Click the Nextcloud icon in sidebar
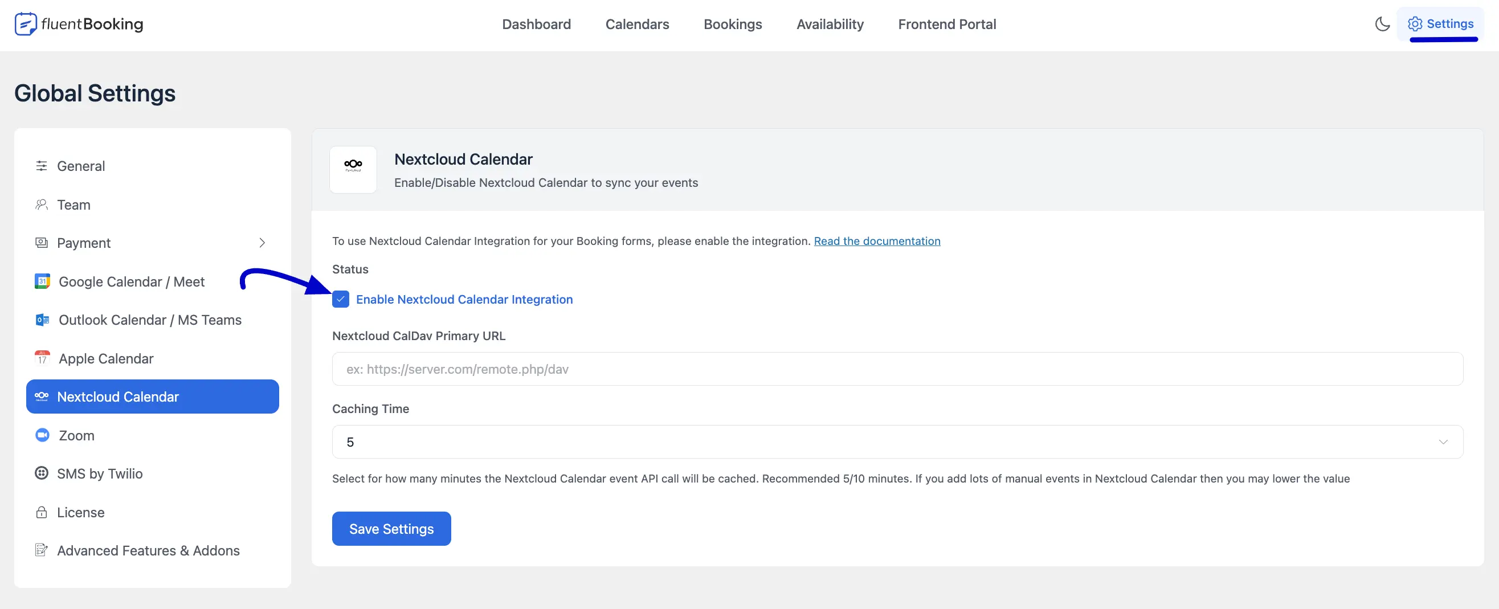 (x=42, y=397)
